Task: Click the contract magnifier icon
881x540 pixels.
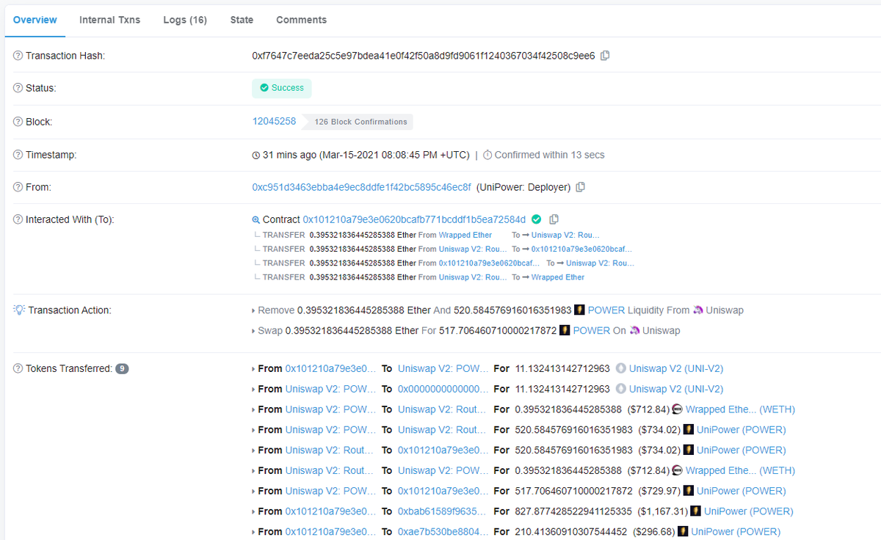Action: click(256, 219)
